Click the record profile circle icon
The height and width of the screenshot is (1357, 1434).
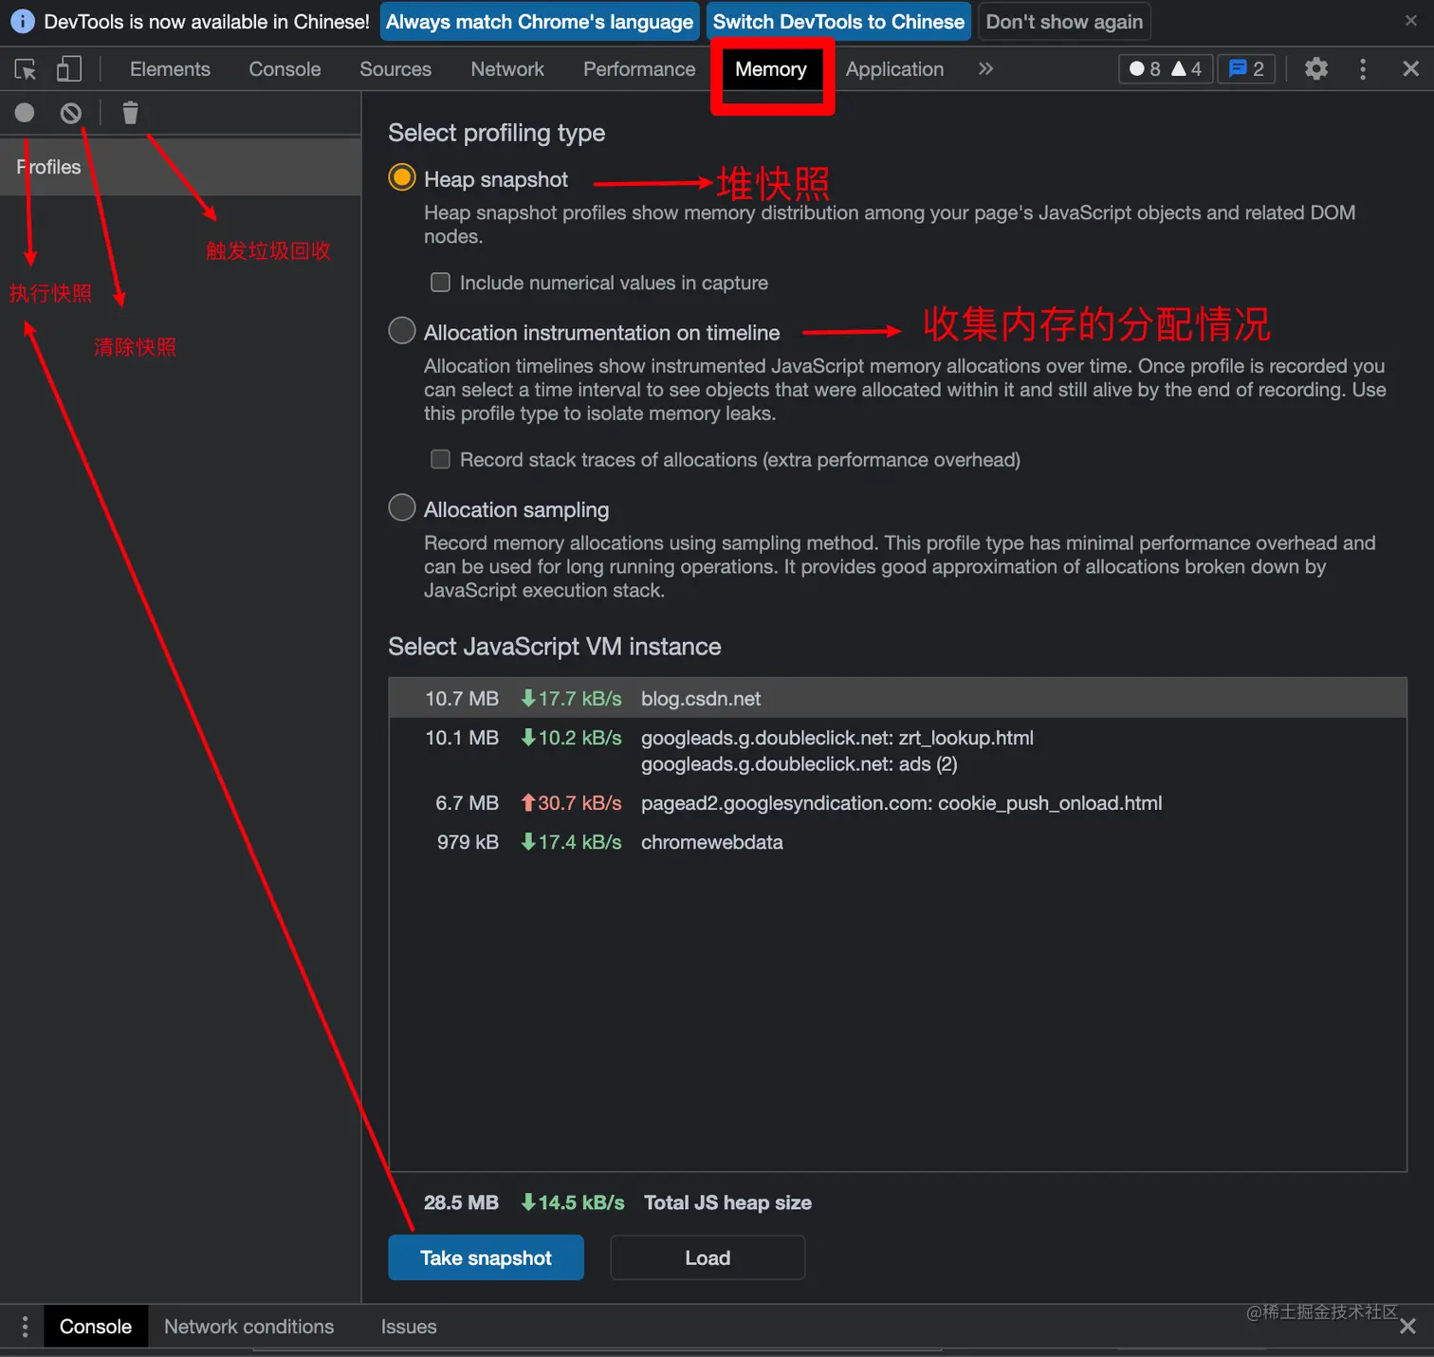point(25,113)
